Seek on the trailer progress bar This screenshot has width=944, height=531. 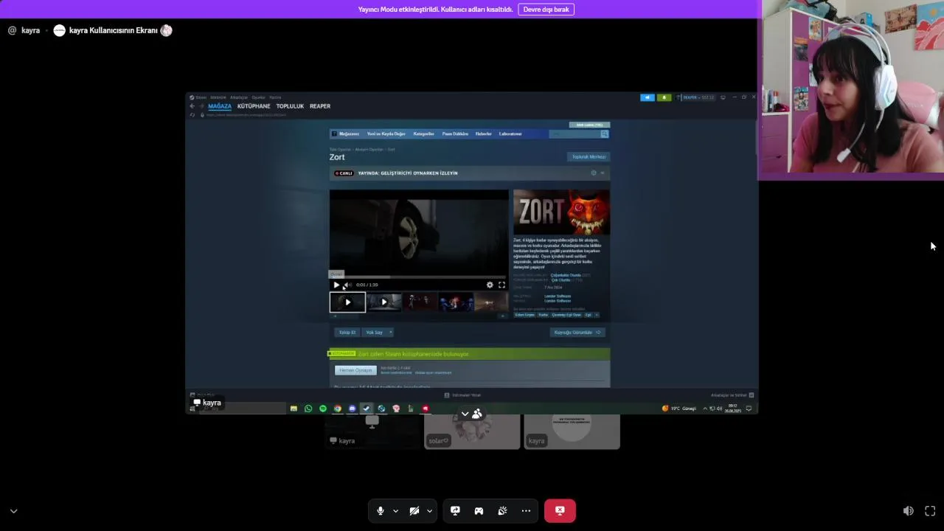419,277
